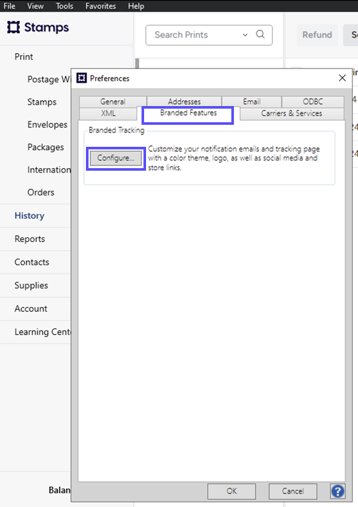Confirm preferences with OK button
The width and height of the screenshot is (358, 507).
231,491
